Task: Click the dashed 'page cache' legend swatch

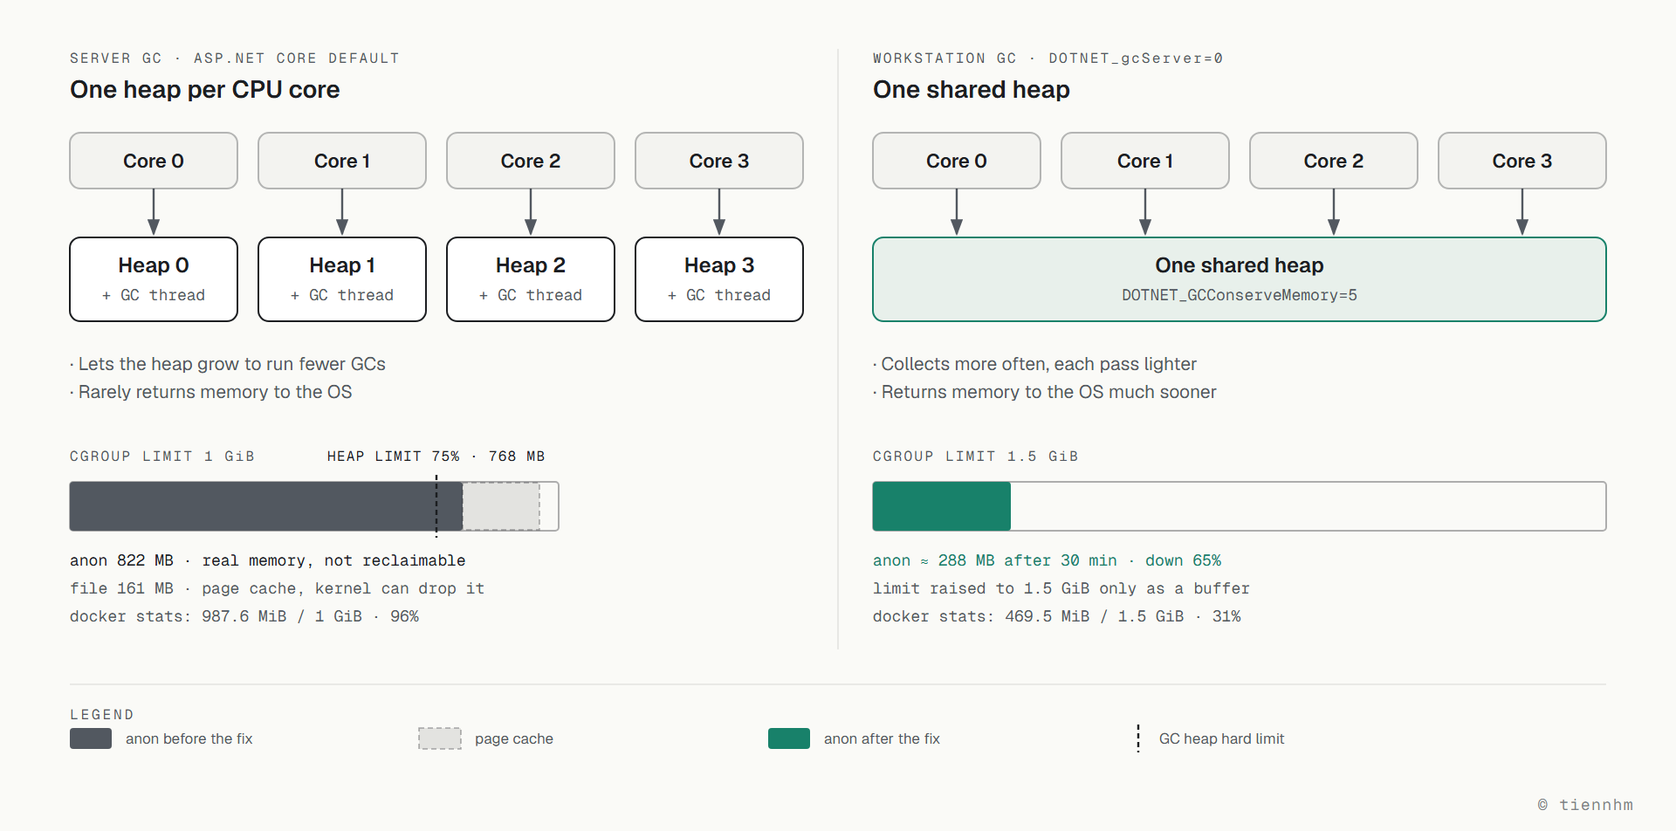Action: [440, 738]
